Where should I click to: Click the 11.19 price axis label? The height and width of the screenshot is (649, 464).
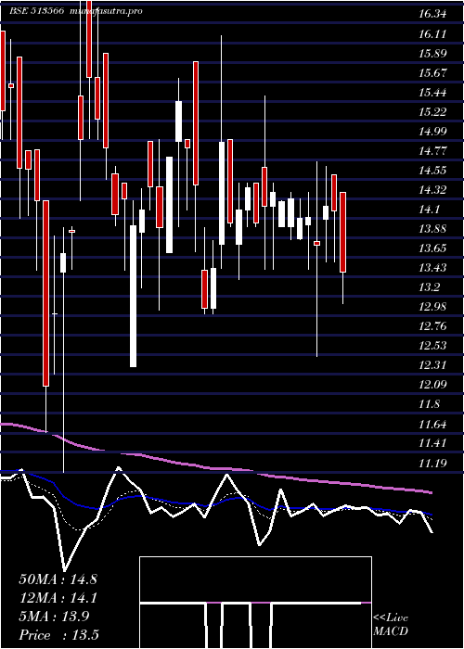432,463
